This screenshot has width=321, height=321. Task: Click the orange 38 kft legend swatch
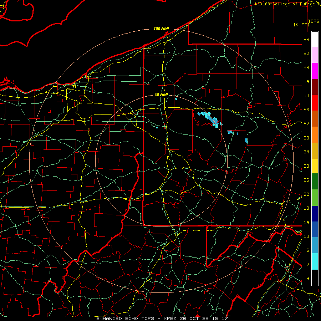tap(315, 135)
